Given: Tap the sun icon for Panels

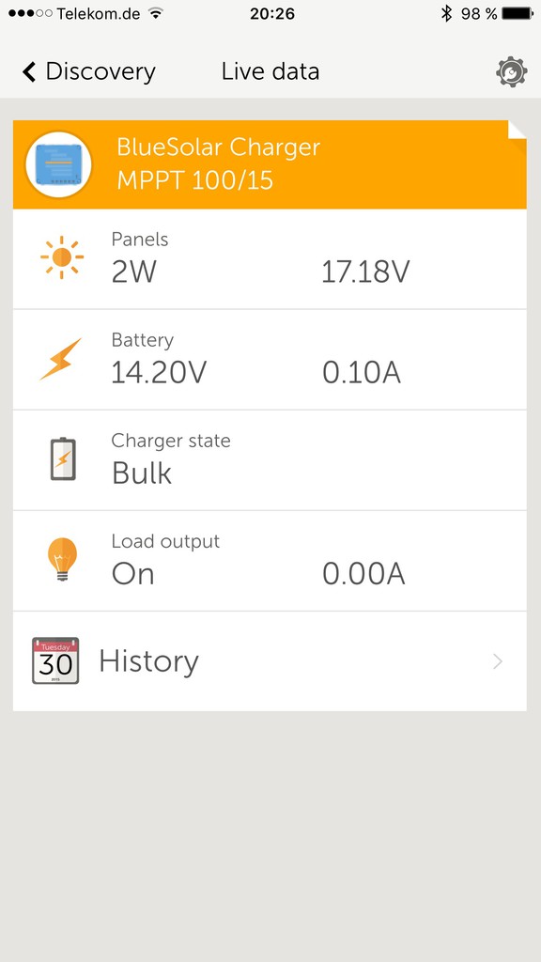Looking at the screenshot, I should pyautogui.click(x=61, y=257).
